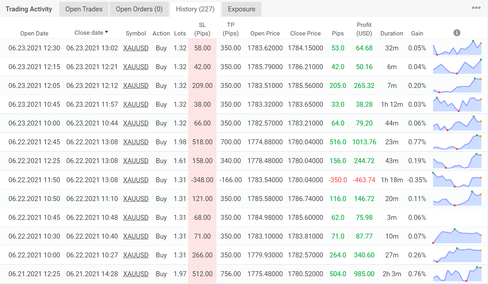Screen dimensions: 488x284
Task: Open the XAUUSD link in the first row
Action: pyautogui.click(x=136, y=48)
